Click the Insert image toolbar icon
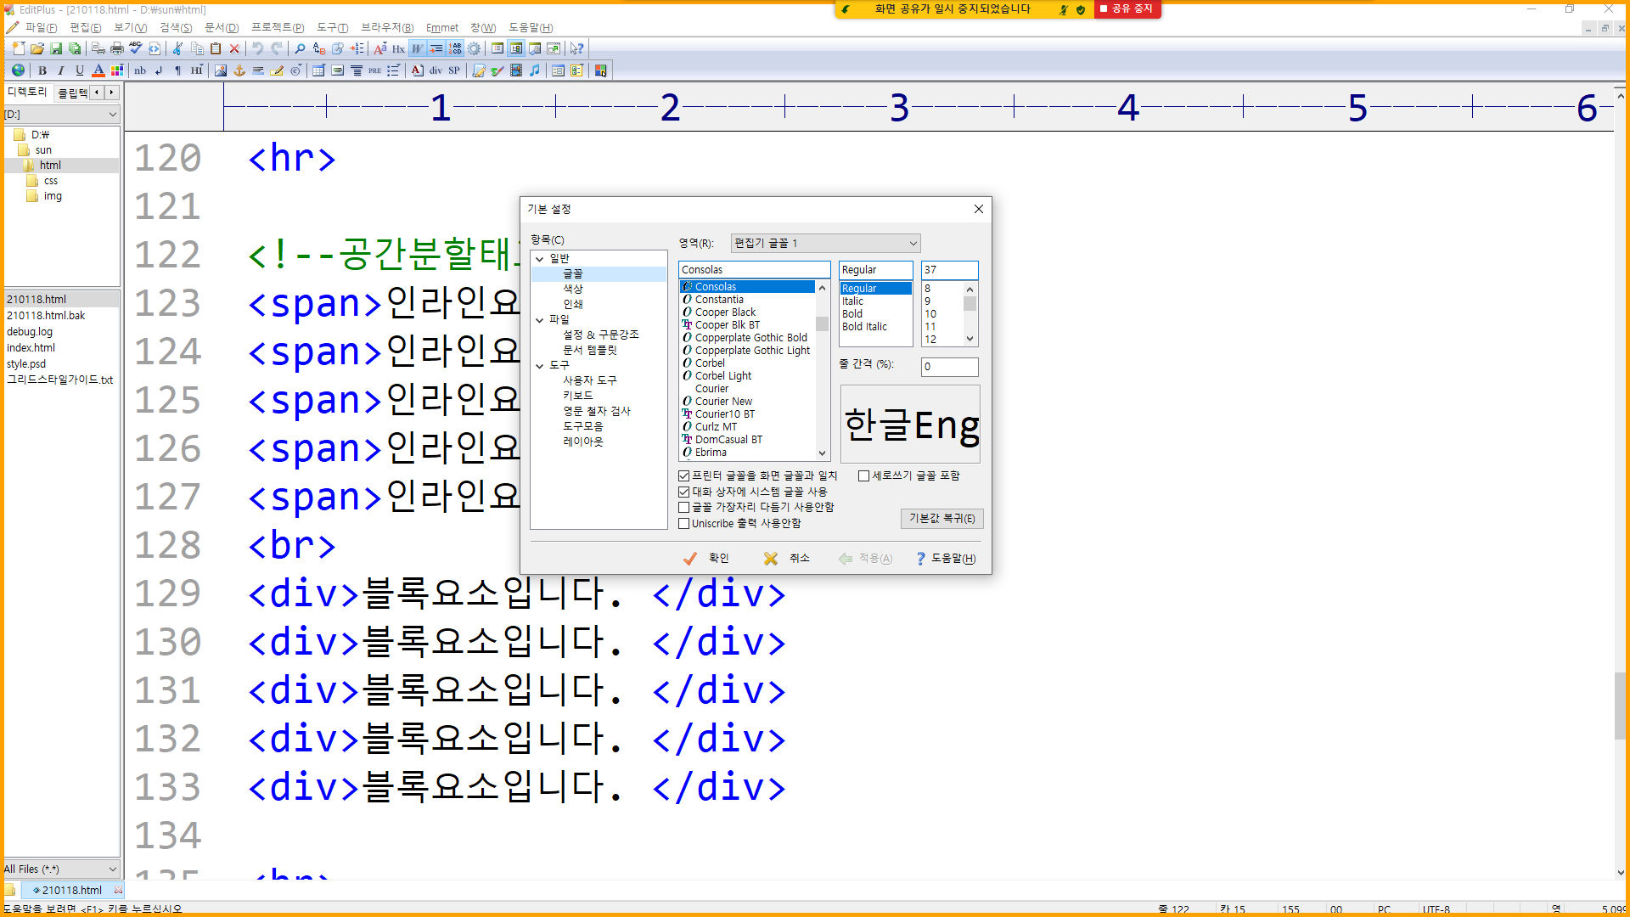 click(x=221, y=70)
